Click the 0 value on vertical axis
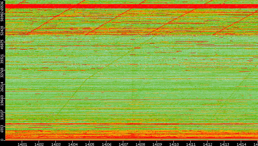Image resolution: width=258 pixels, height=146 pixels. pyautogui.click(x=2, y=140)
